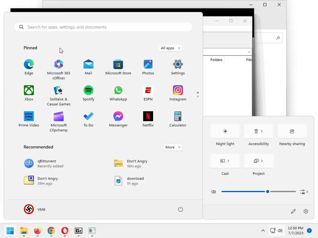Open Don't Angry archive from 39m ago
This screenshot has height=238, width=318.
[41, 181]
